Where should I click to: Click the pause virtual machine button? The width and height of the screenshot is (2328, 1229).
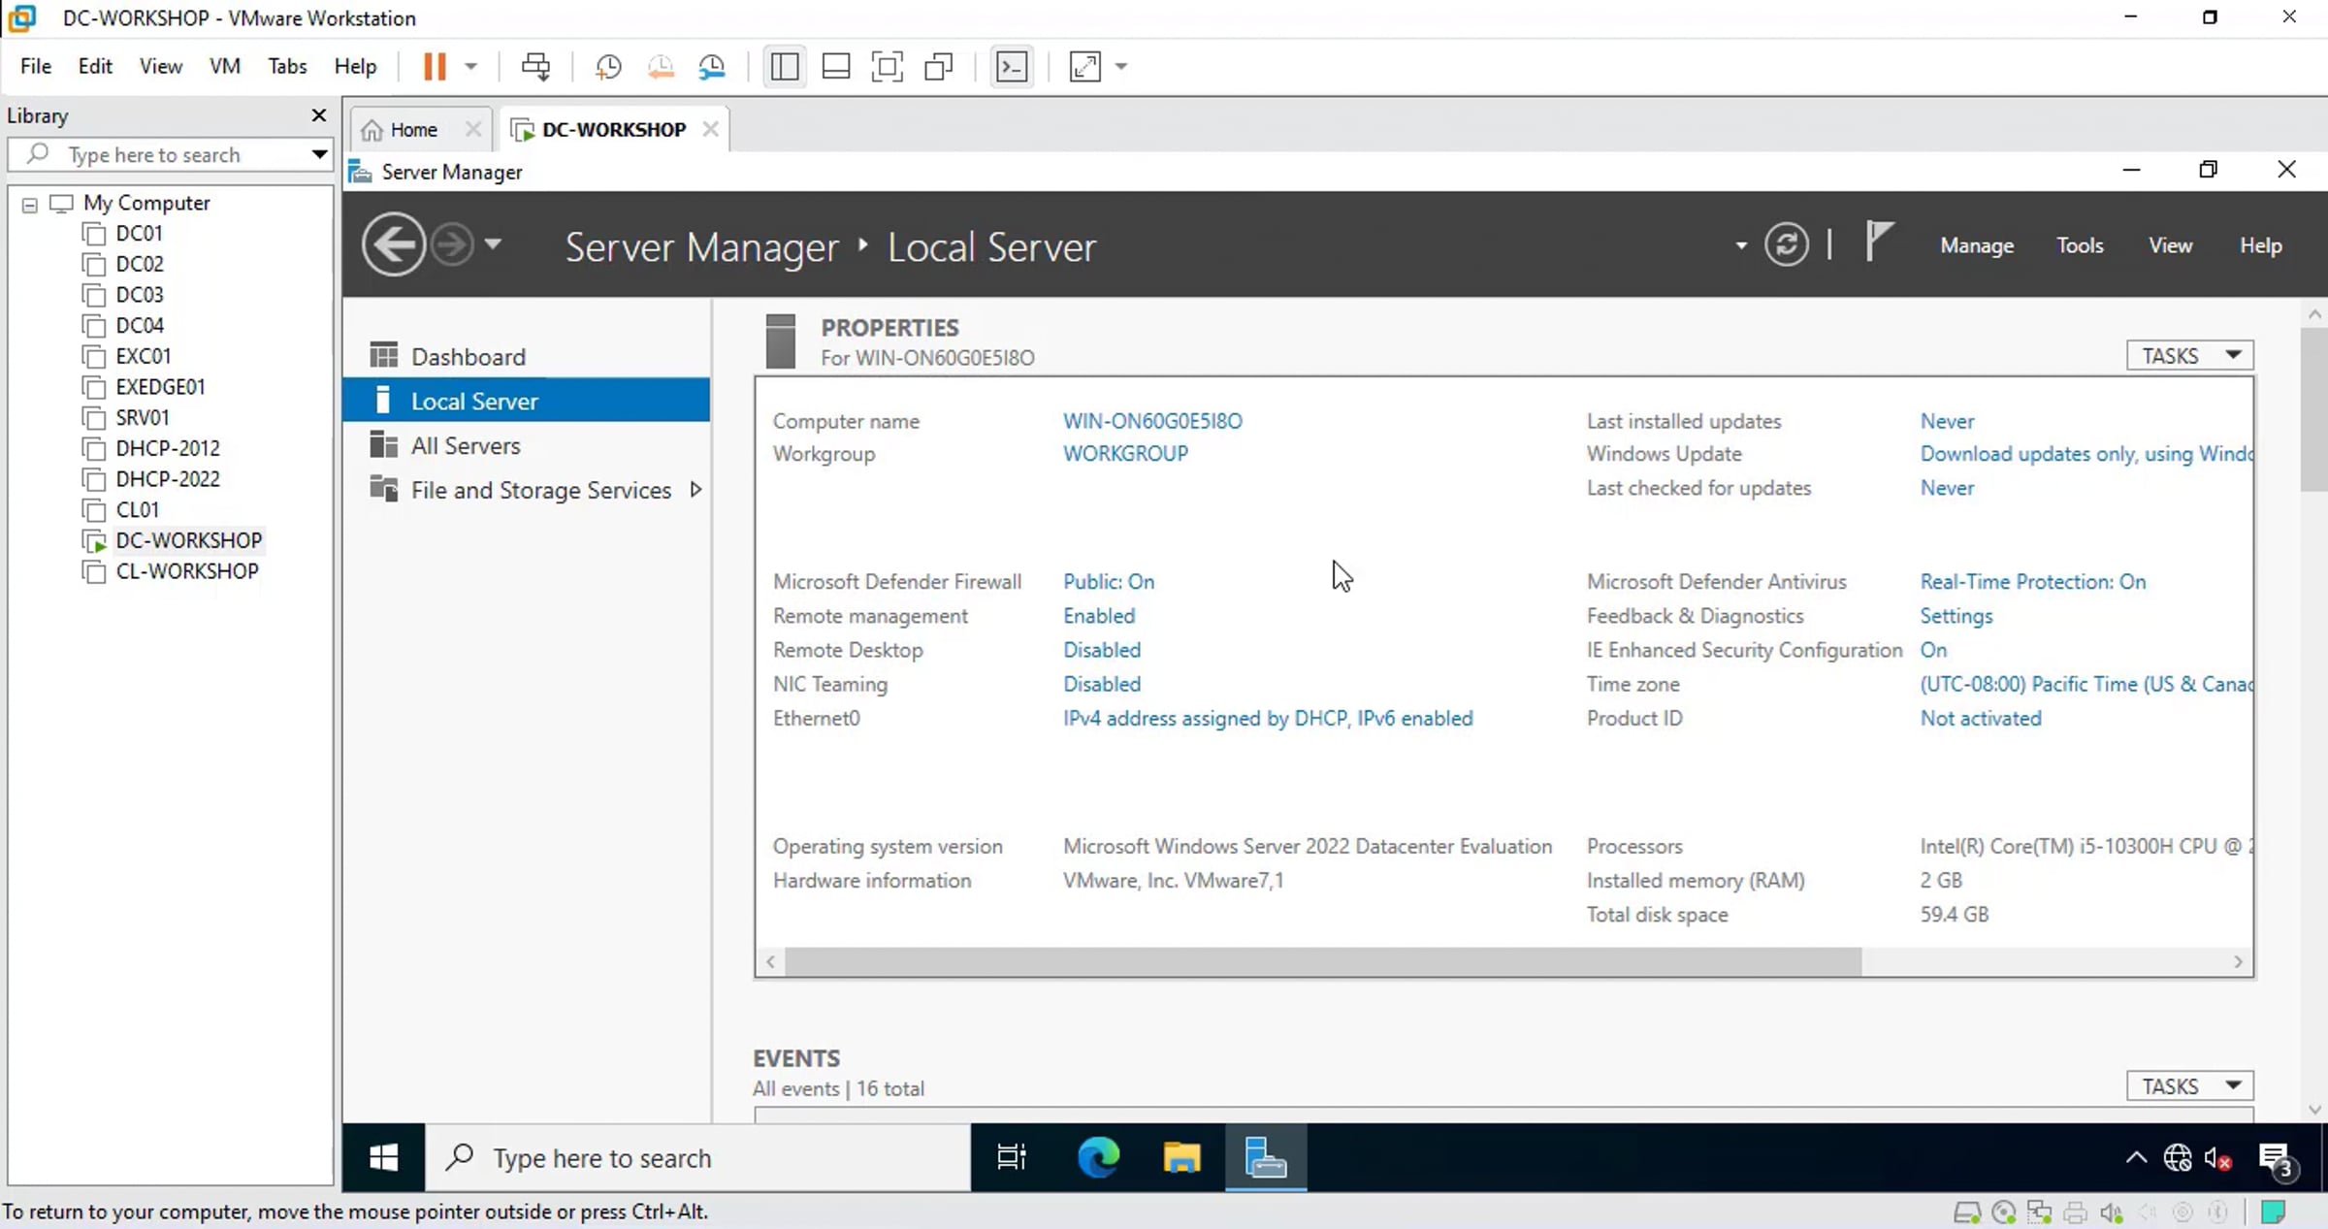[x=435, y=67]
